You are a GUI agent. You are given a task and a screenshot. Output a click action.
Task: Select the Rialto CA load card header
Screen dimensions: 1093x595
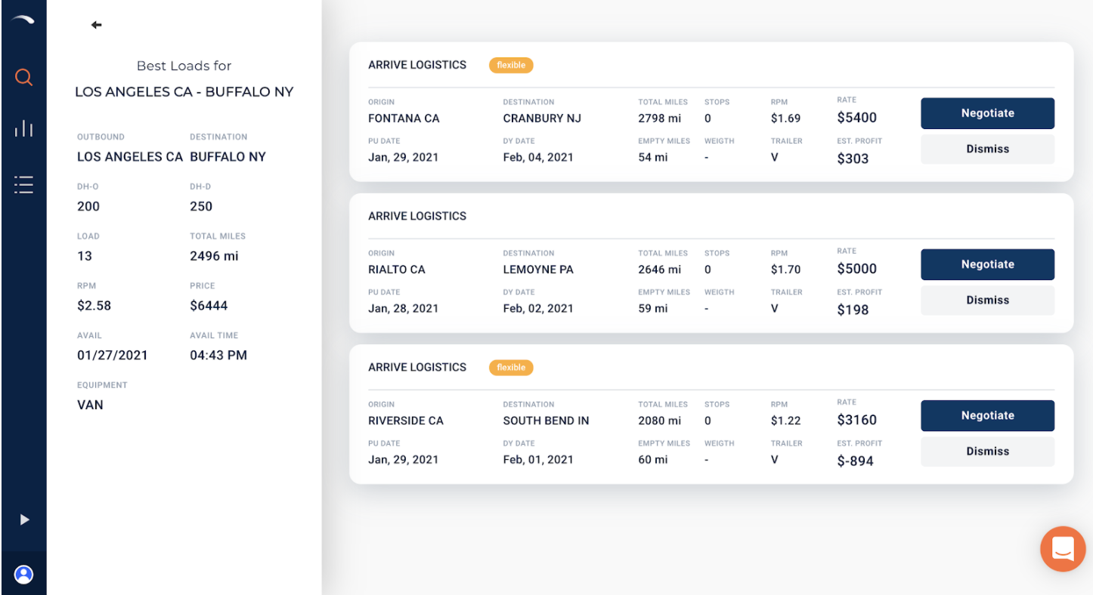click(x=417, y=216)
